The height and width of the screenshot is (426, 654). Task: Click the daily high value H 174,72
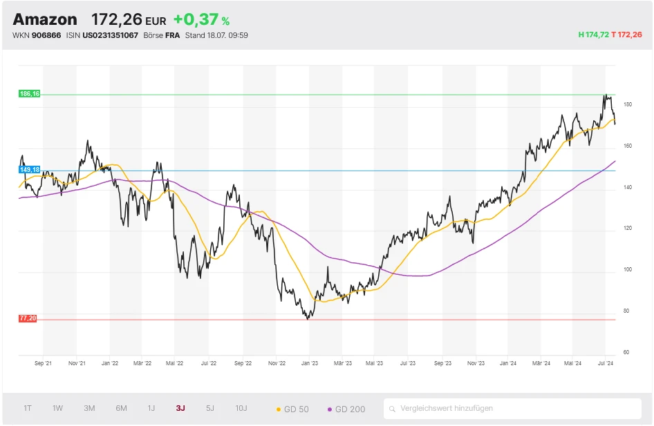tap(594, 35)
